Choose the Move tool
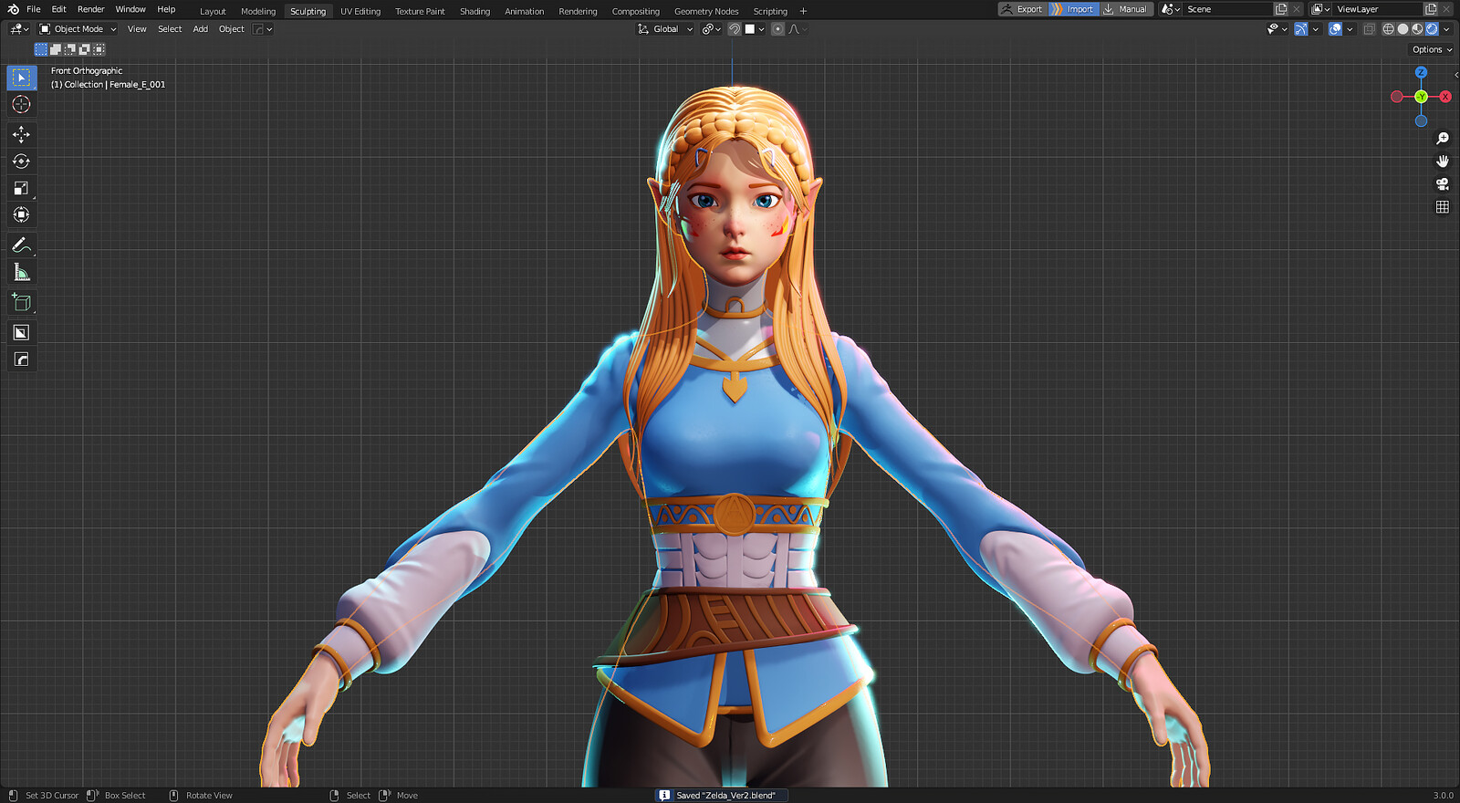This screenshot has width=1460, height=803. click(x=21, y=134)
